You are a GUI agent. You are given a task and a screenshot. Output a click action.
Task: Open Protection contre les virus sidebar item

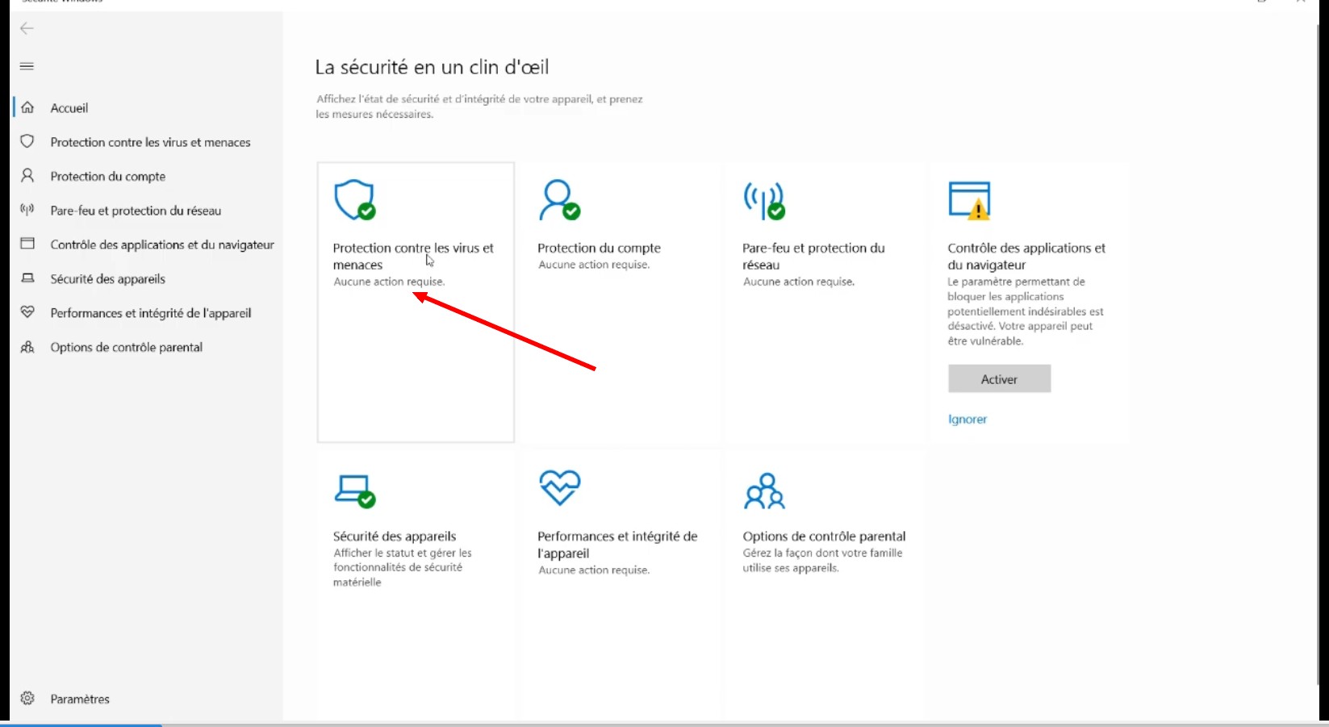[x=150, y=142]
